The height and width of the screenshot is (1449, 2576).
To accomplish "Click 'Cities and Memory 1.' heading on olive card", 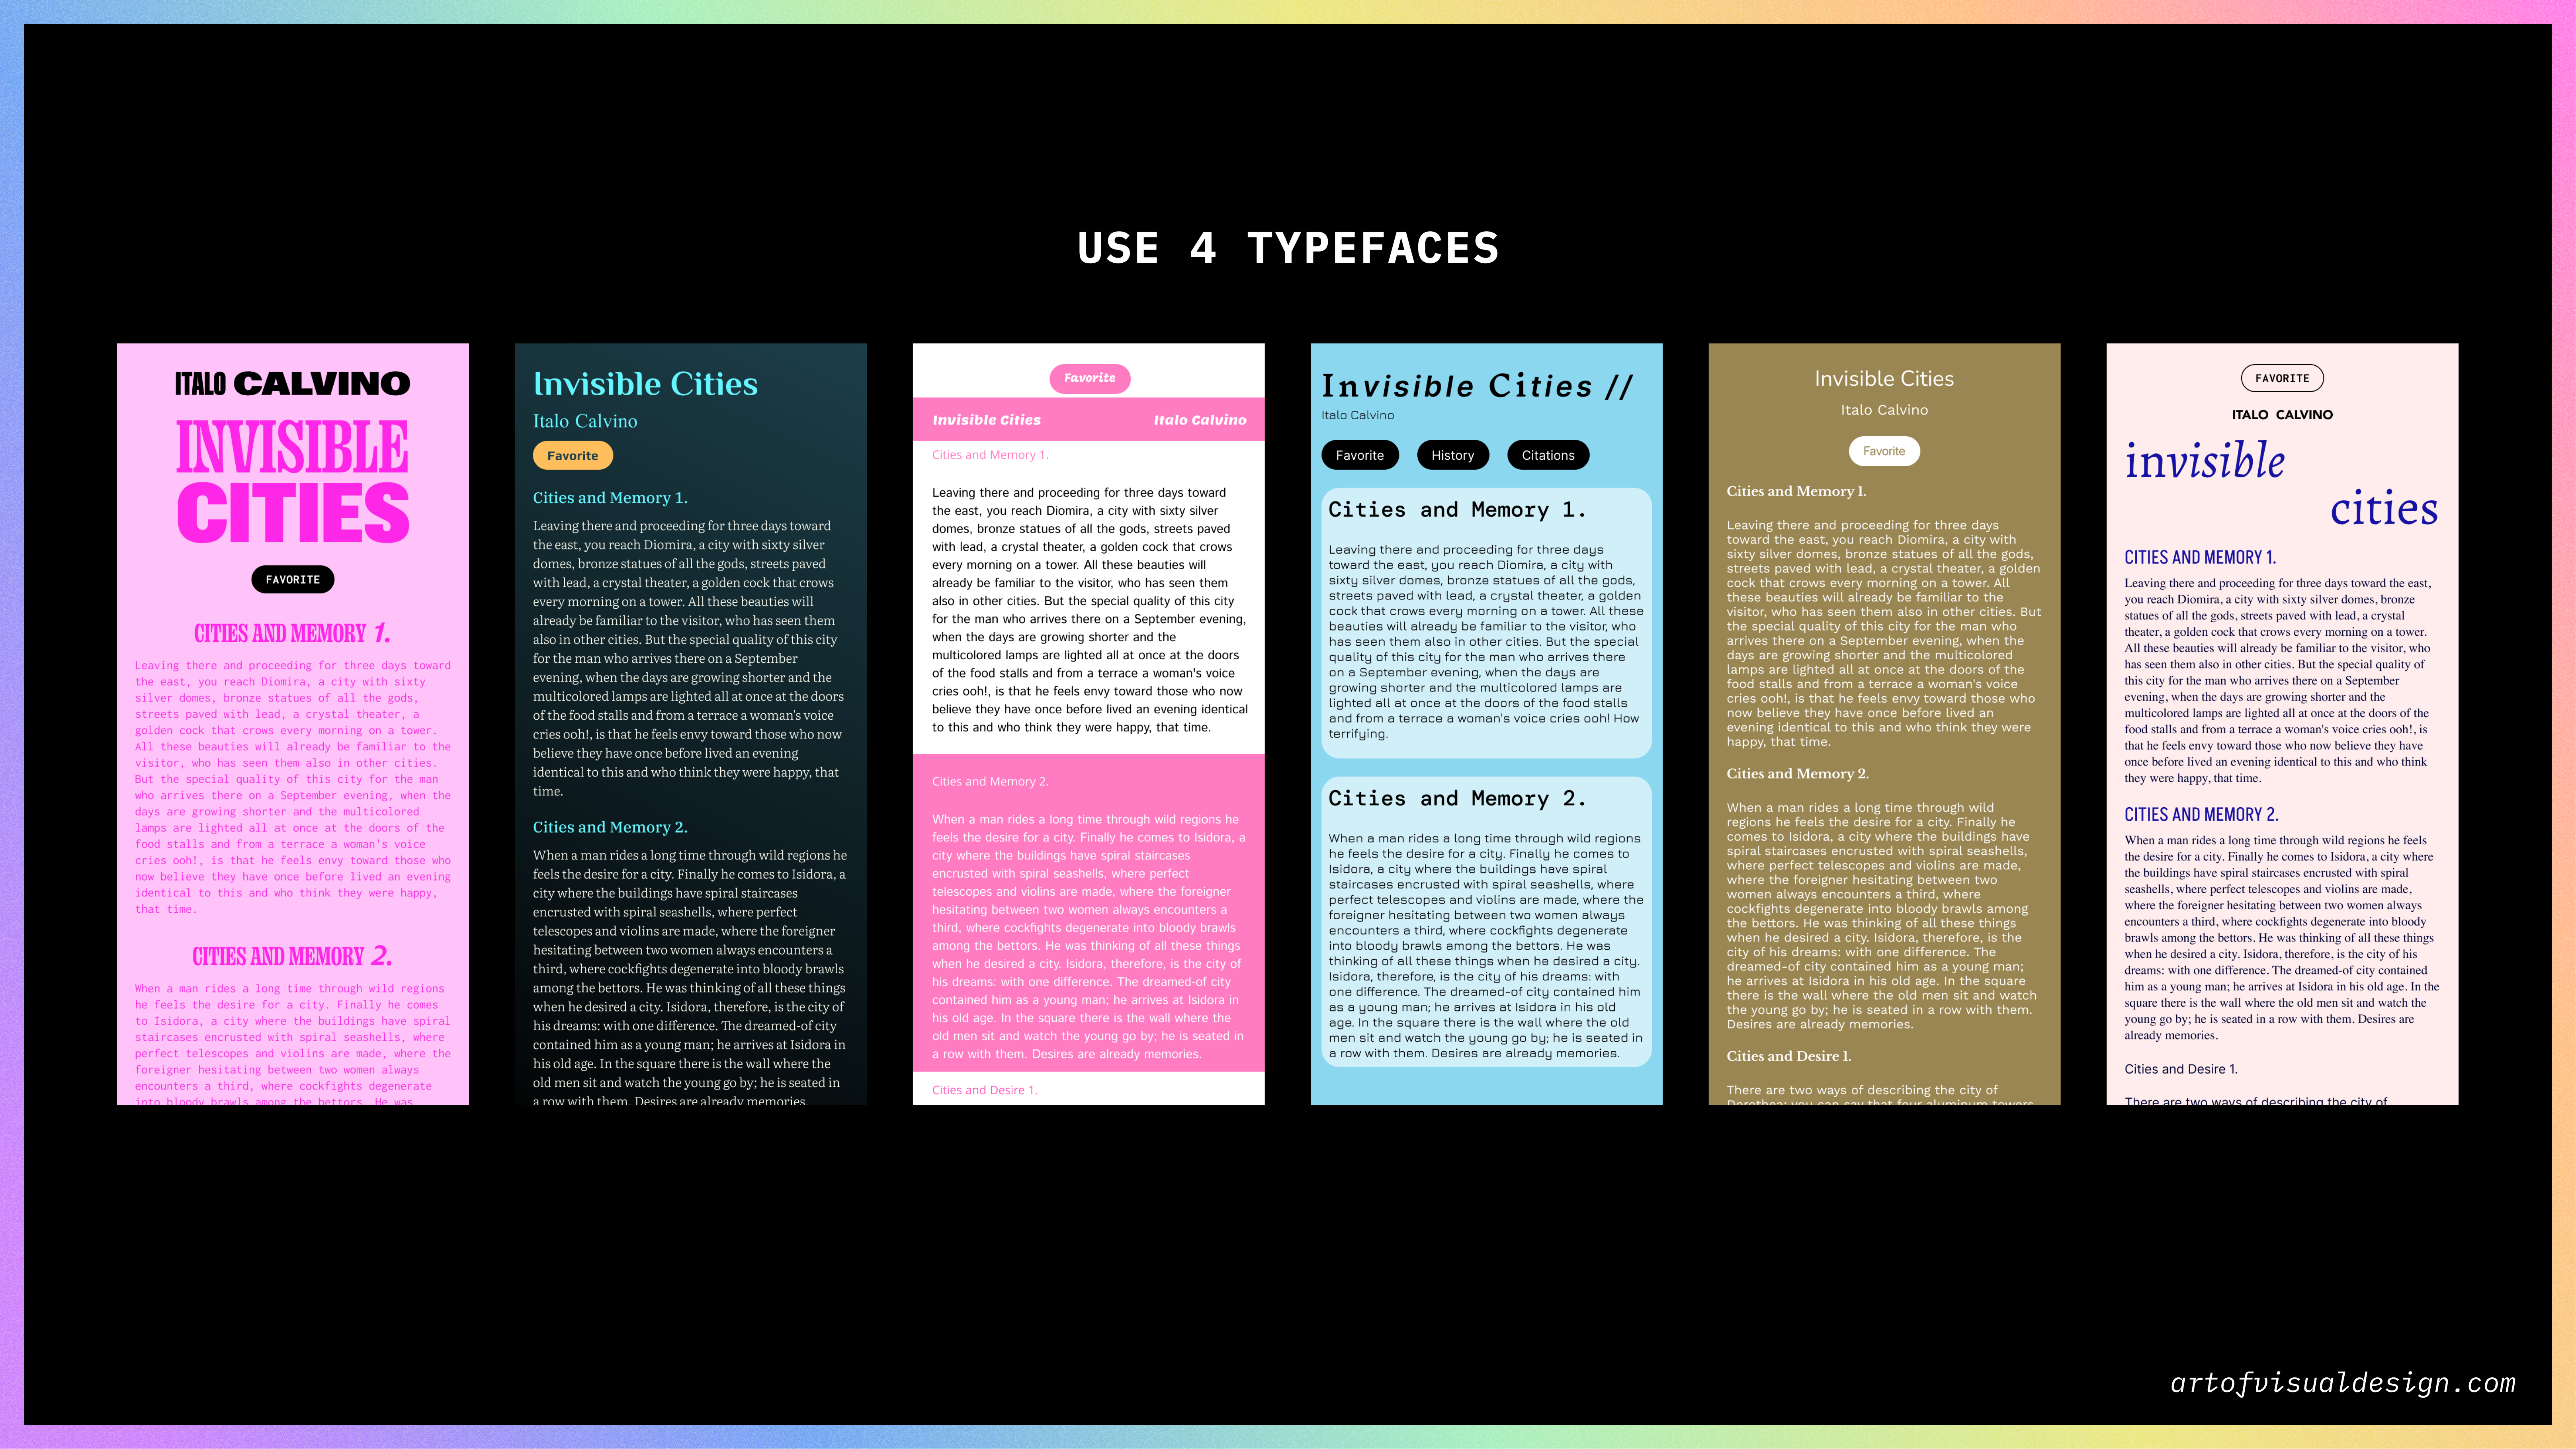I will (x=1796, y=491).
